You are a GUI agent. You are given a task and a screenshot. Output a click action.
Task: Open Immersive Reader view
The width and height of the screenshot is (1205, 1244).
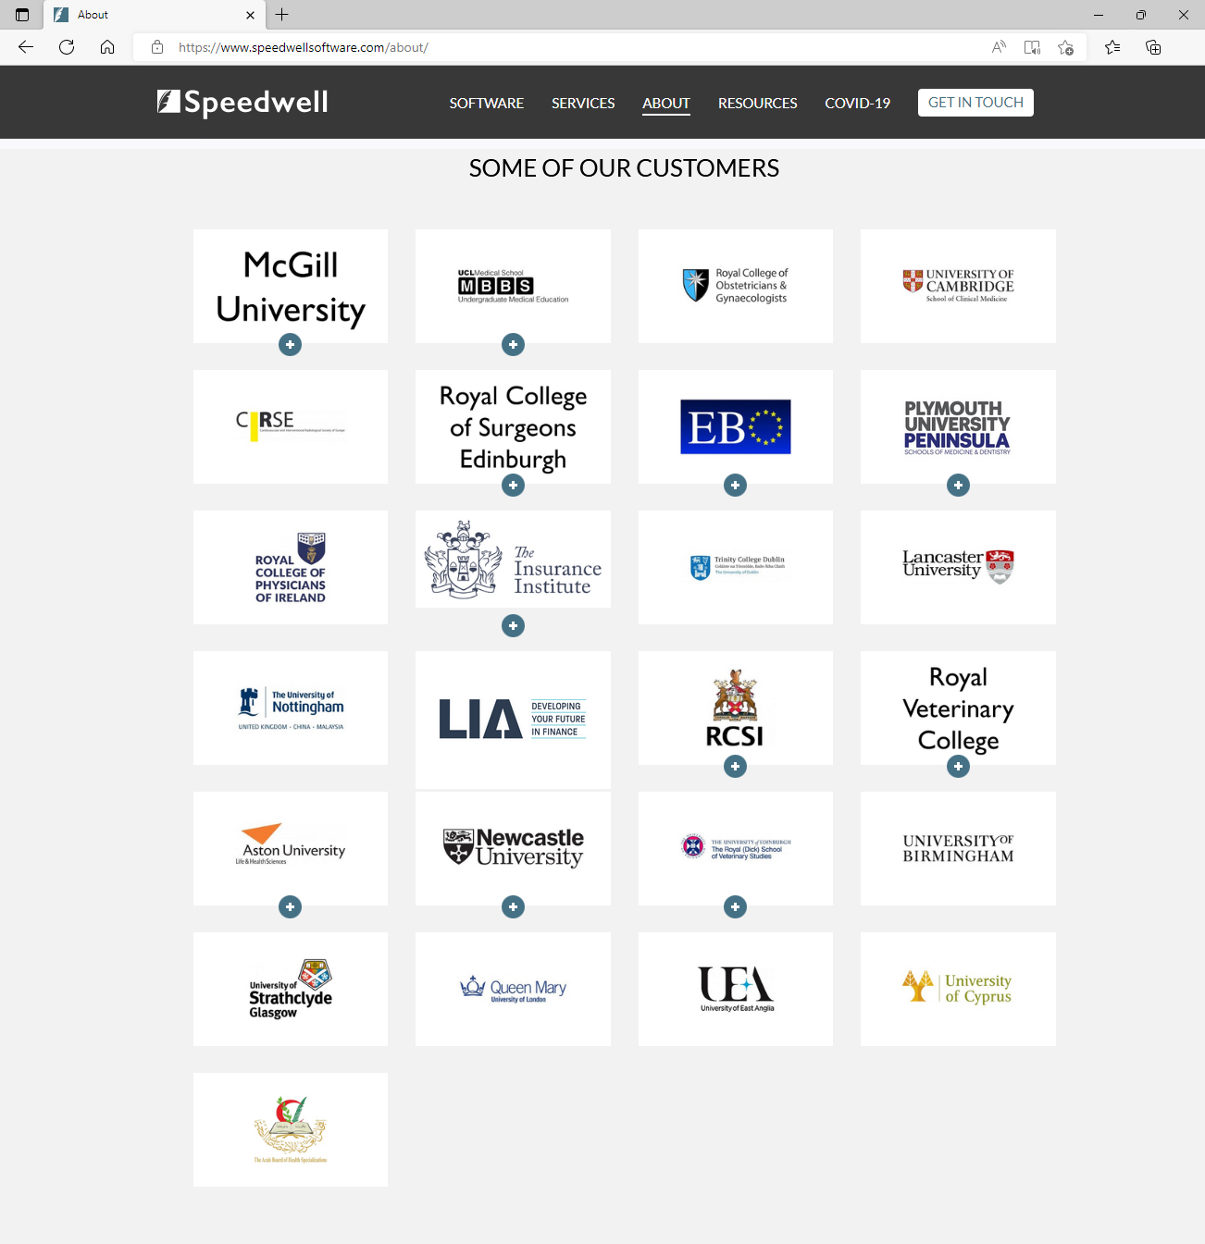point(1032,47)
